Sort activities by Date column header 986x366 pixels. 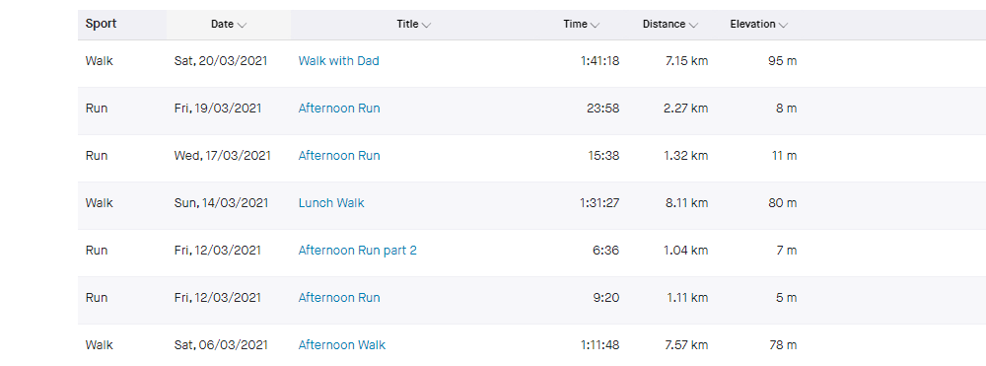coord(229,25)
